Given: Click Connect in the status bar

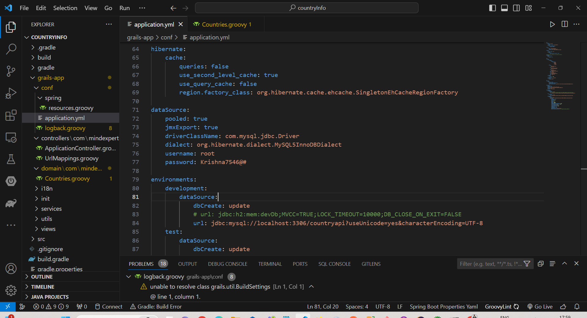Looking at the screenshot, I should coord(109,306).
